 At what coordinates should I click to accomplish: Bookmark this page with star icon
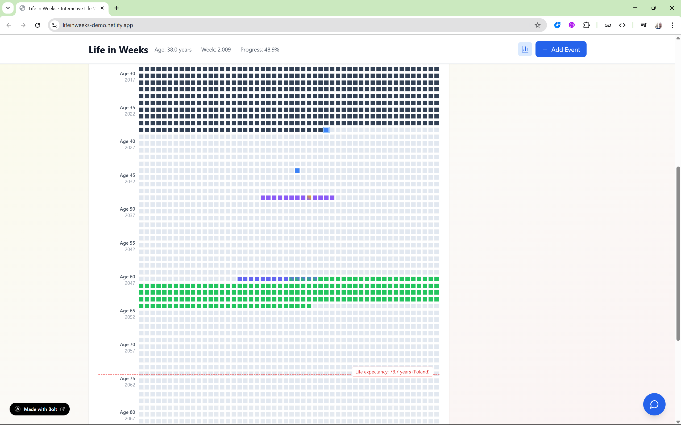pyautogui.click(x=537, y=25)
